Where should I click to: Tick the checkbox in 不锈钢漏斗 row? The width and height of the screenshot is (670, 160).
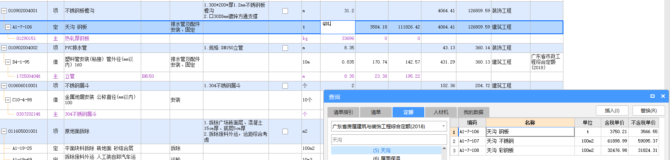click(285, 86)
